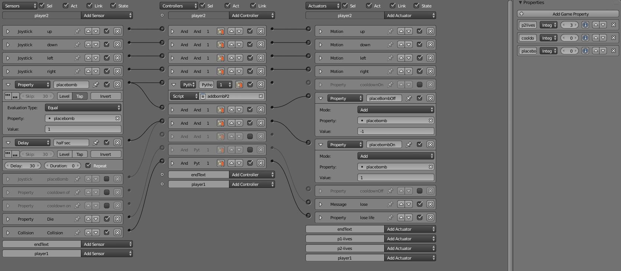Pin the Message lose actuator

[x=390, y=204]
